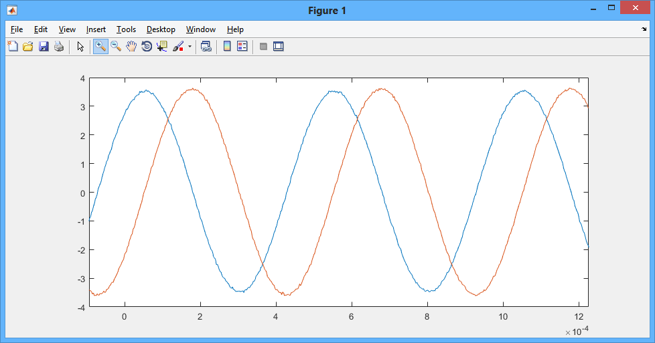Image resolution: width=655 pixels, height=343 pixels.
Task: Click the MATLAB logo in title bar
Action: (12, 10)
